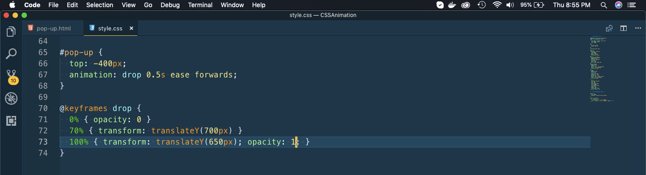The image size is (646, 175).
Task: Open the Debug menu in menu bar
Action: 170,5
